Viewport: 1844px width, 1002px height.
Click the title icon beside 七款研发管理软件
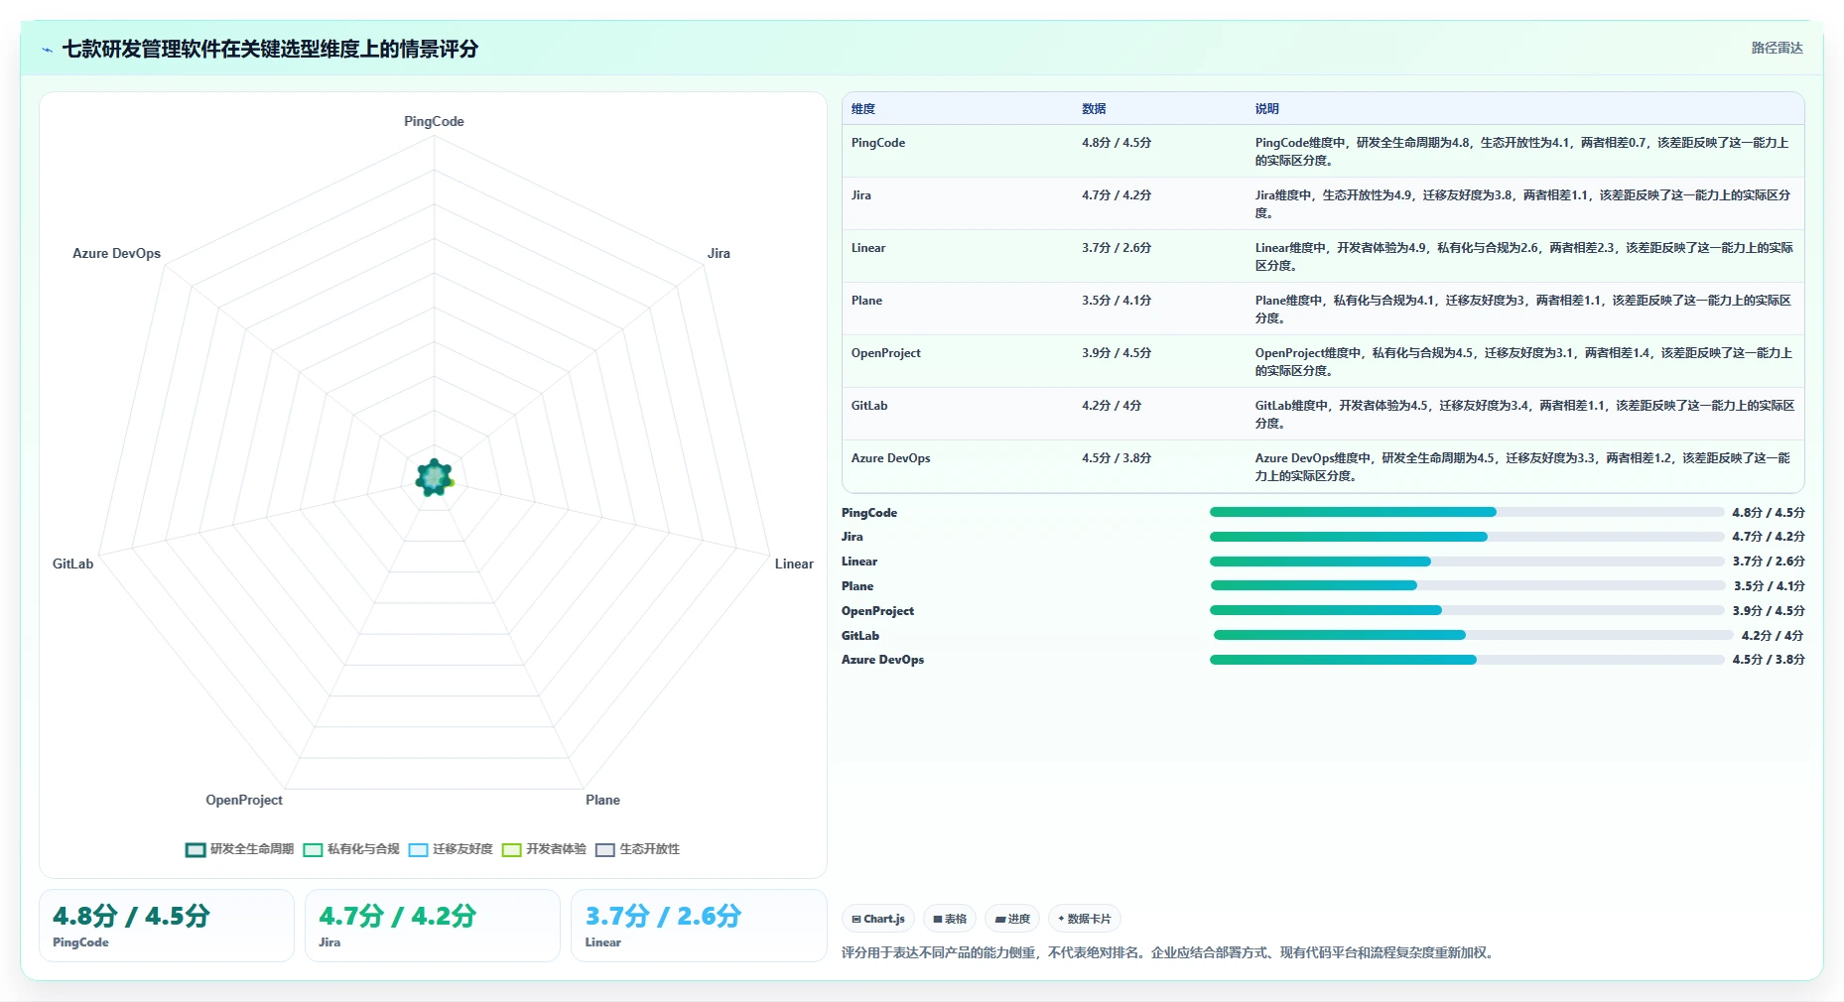(x=47, y=50)
